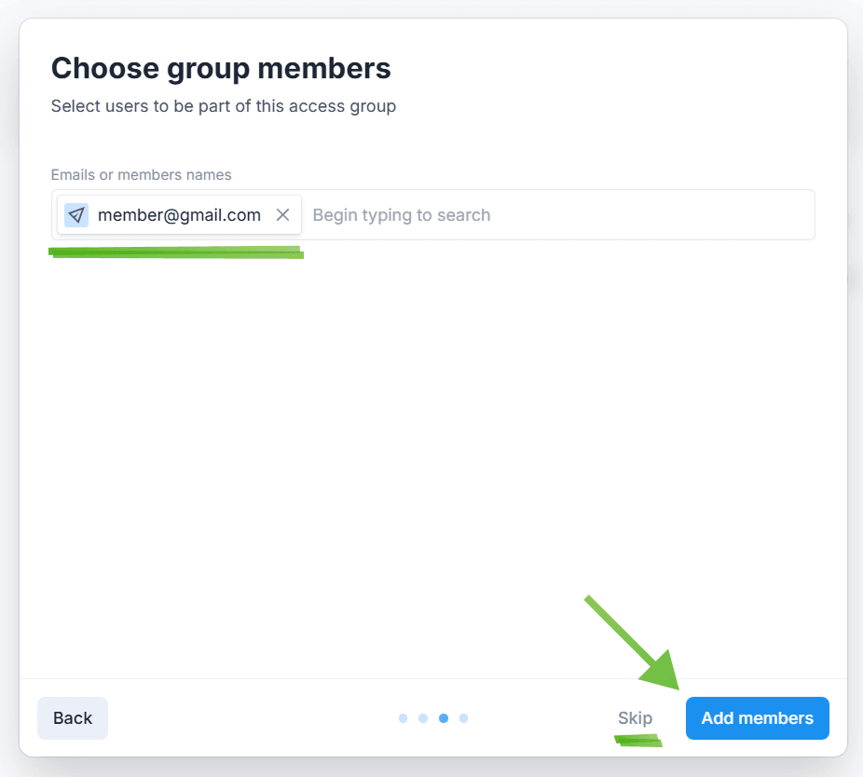Go to the second step dot
The height and width of the screenshot is (777, 863).
point(423,718)
